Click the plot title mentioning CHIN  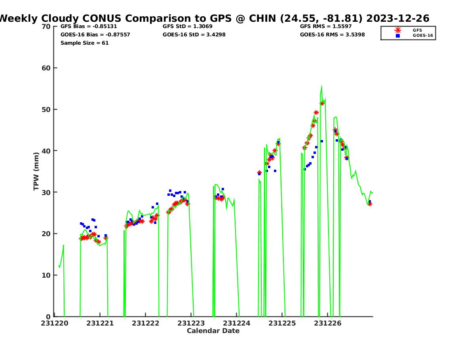point(214,18)
